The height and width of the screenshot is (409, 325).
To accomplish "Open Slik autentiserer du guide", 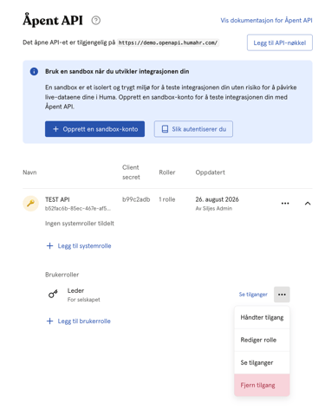I will pyautogui.click(x=193, y=129).
